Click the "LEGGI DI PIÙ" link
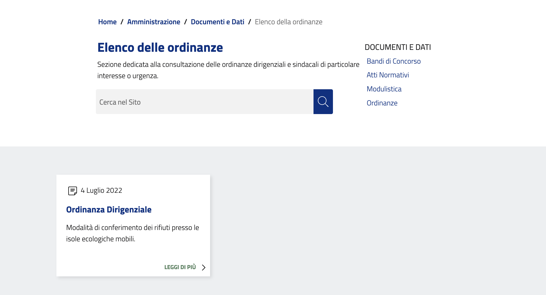This screenshot has width=546, height=295. tap(180, 267)
